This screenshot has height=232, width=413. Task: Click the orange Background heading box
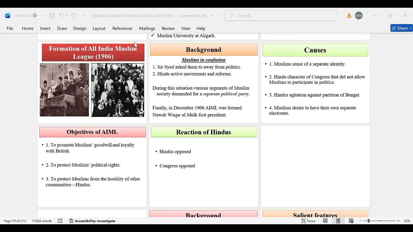(x=204, y=50)
